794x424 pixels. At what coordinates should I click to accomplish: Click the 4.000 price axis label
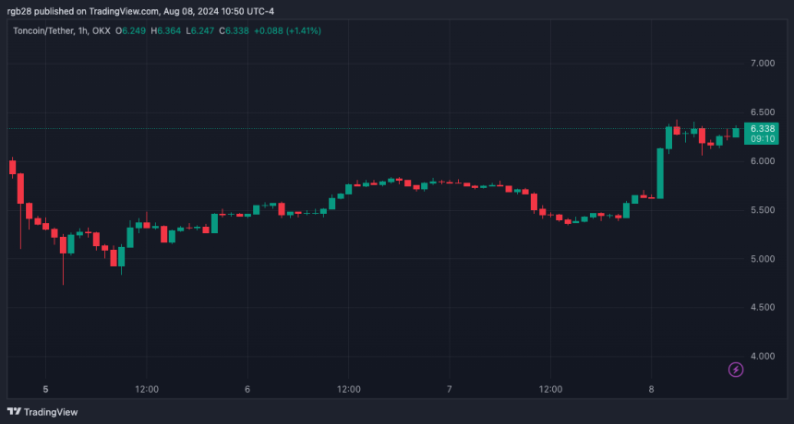click(x=763, y=356)
